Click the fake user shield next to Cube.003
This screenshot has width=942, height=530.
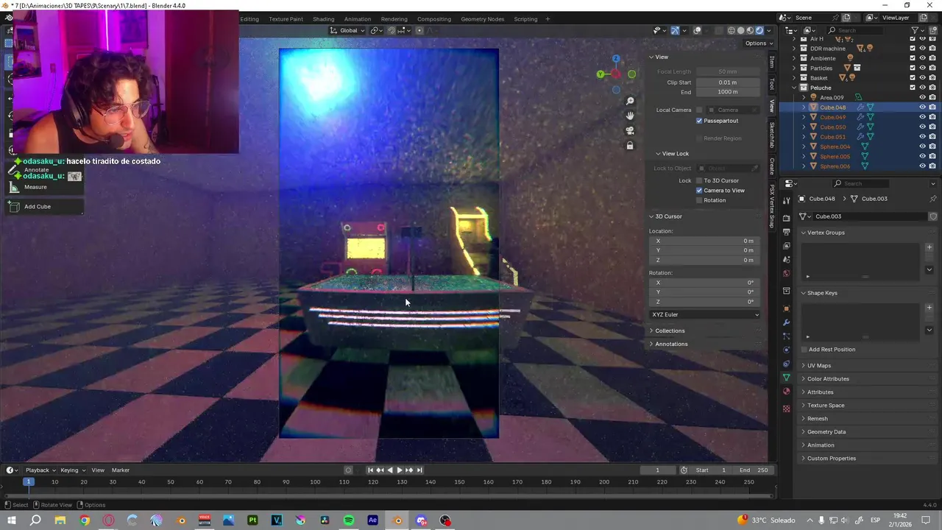(x=933, y=216)
